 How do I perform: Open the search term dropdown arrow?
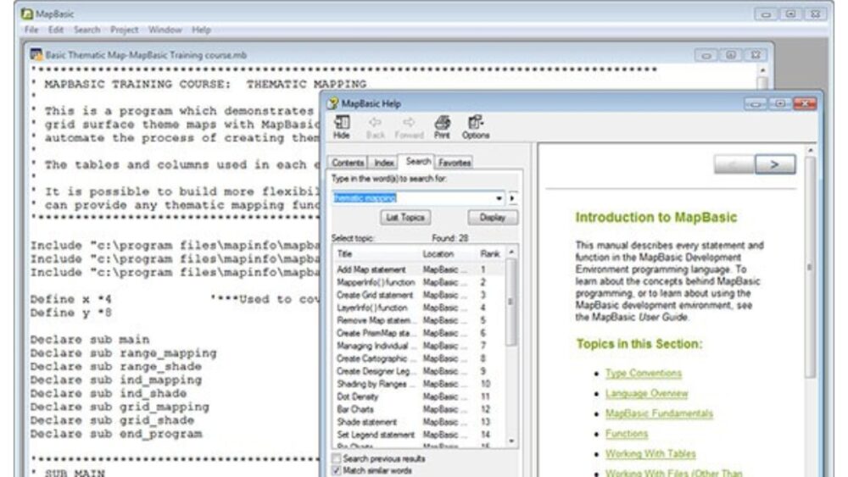tap(499, 198)
